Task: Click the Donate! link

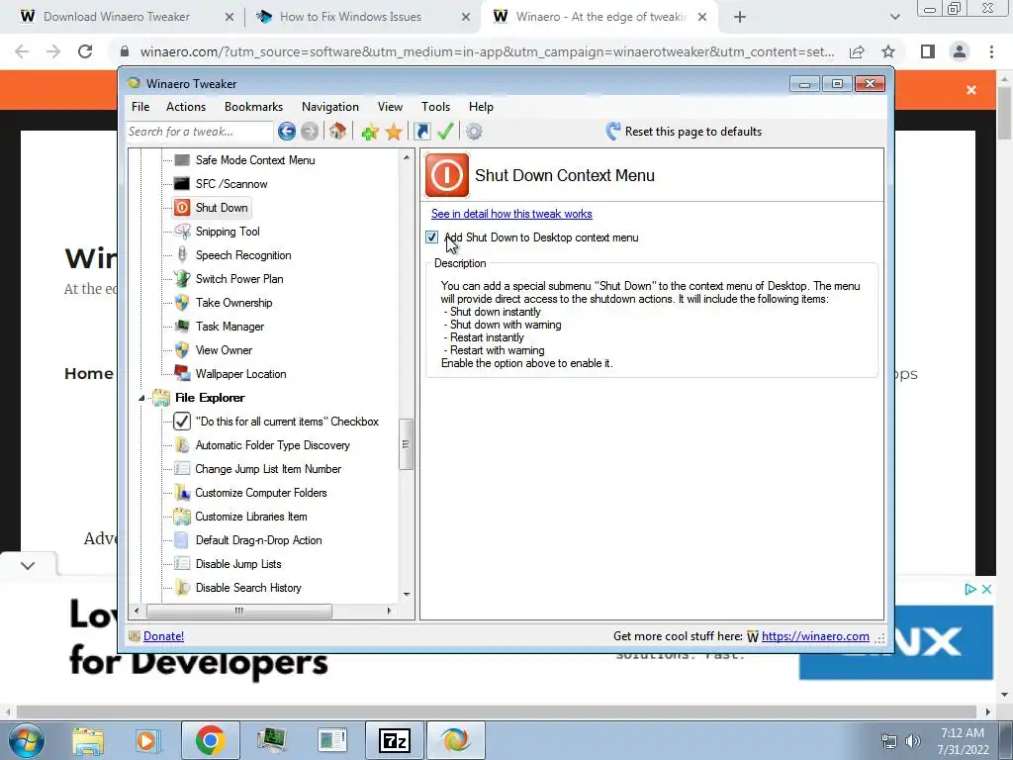Action: 163,636
